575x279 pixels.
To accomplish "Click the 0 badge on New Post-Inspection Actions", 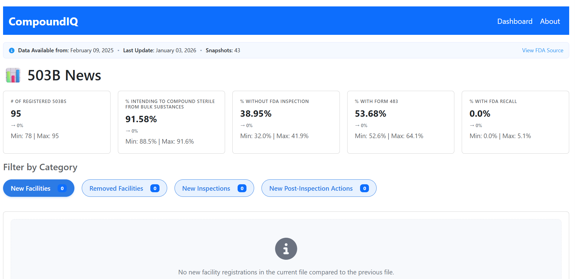I will tap(364, 188).
